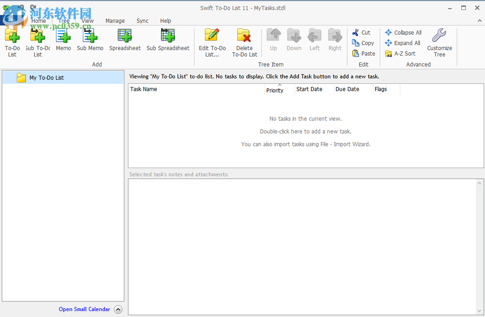The height and width of the screenshot is (317, 485).
Task: Switch to the Tree ribbon tab
Action: (x=64, y=20)
